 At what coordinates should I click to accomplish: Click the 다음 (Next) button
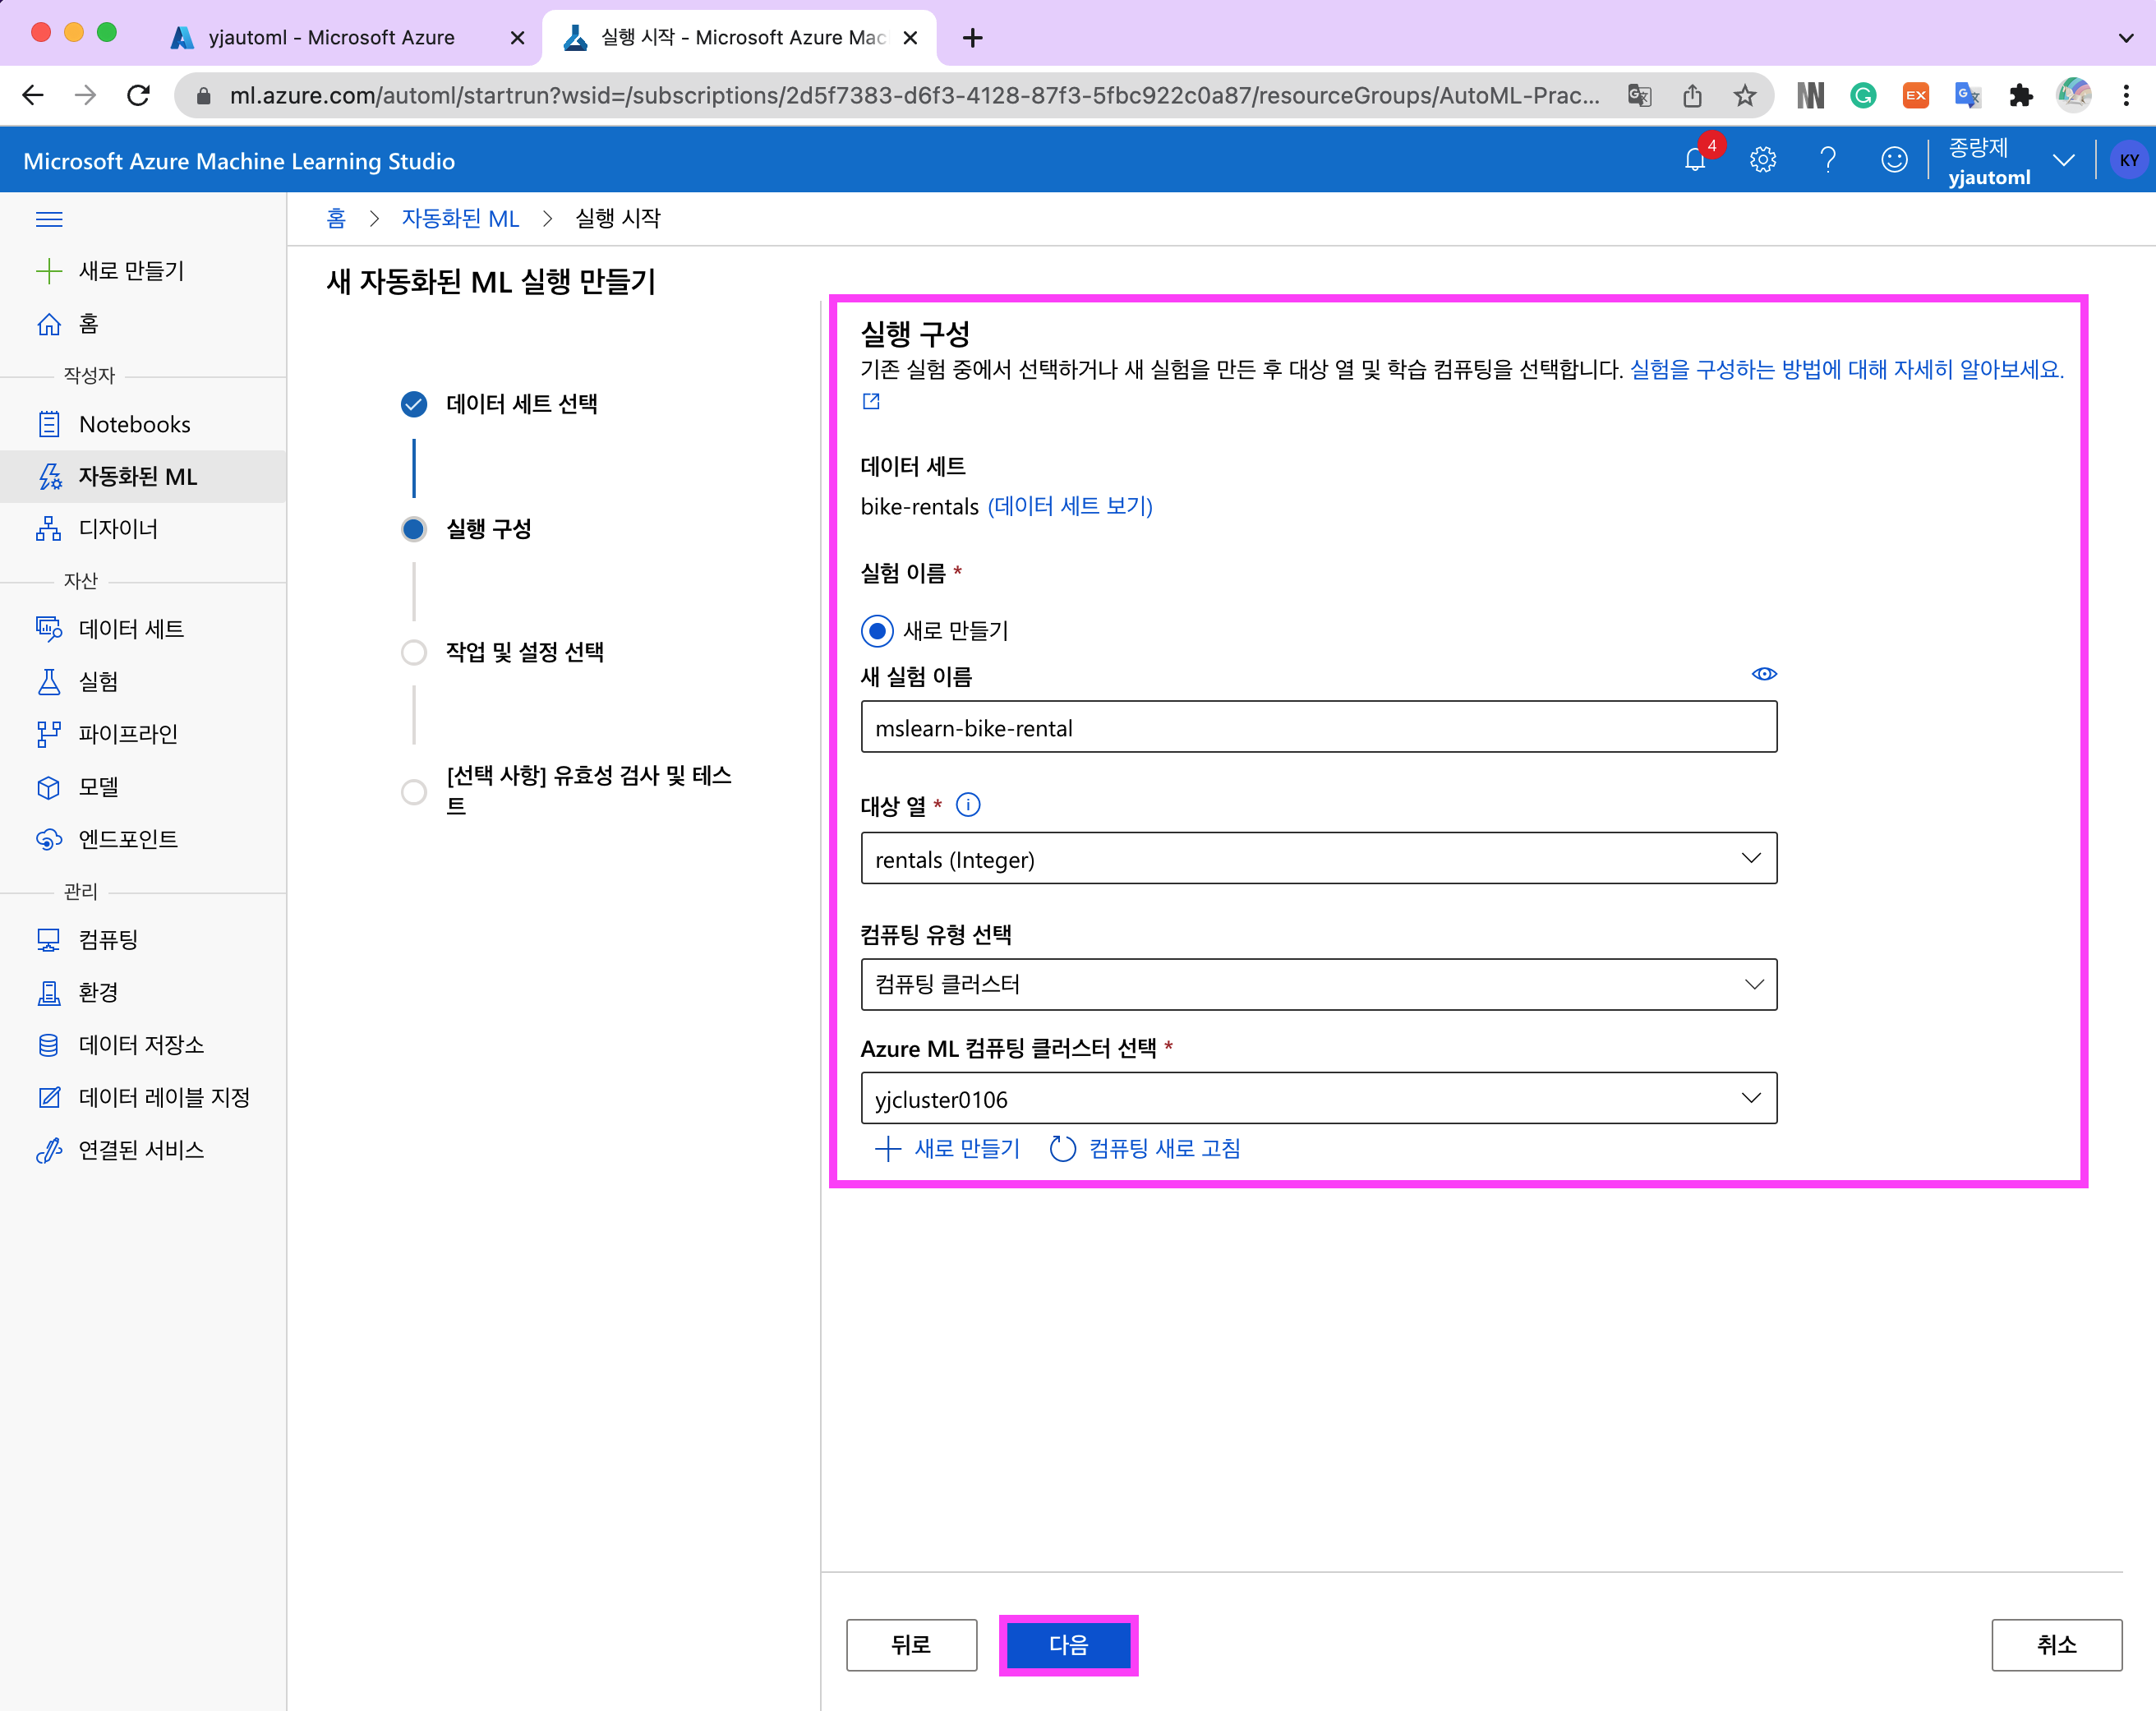[1068, 1645]
